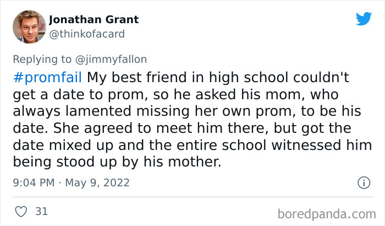Open the Jonathan Grant display name
385x226 pixels.
point(94,20)
